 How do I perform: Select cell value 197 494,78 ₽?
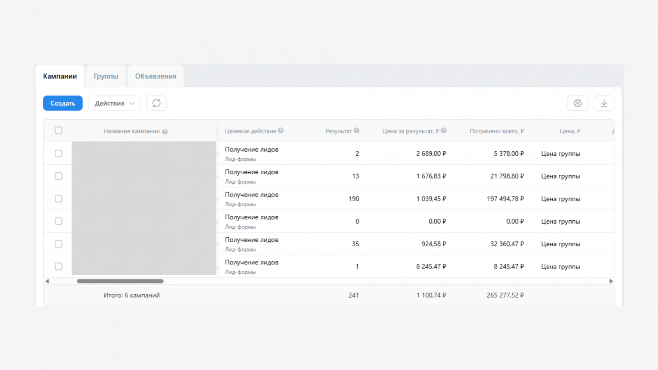point(505,199)
